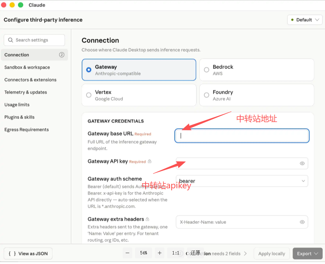Click the green fullscreen window button

tap(21, 5)
